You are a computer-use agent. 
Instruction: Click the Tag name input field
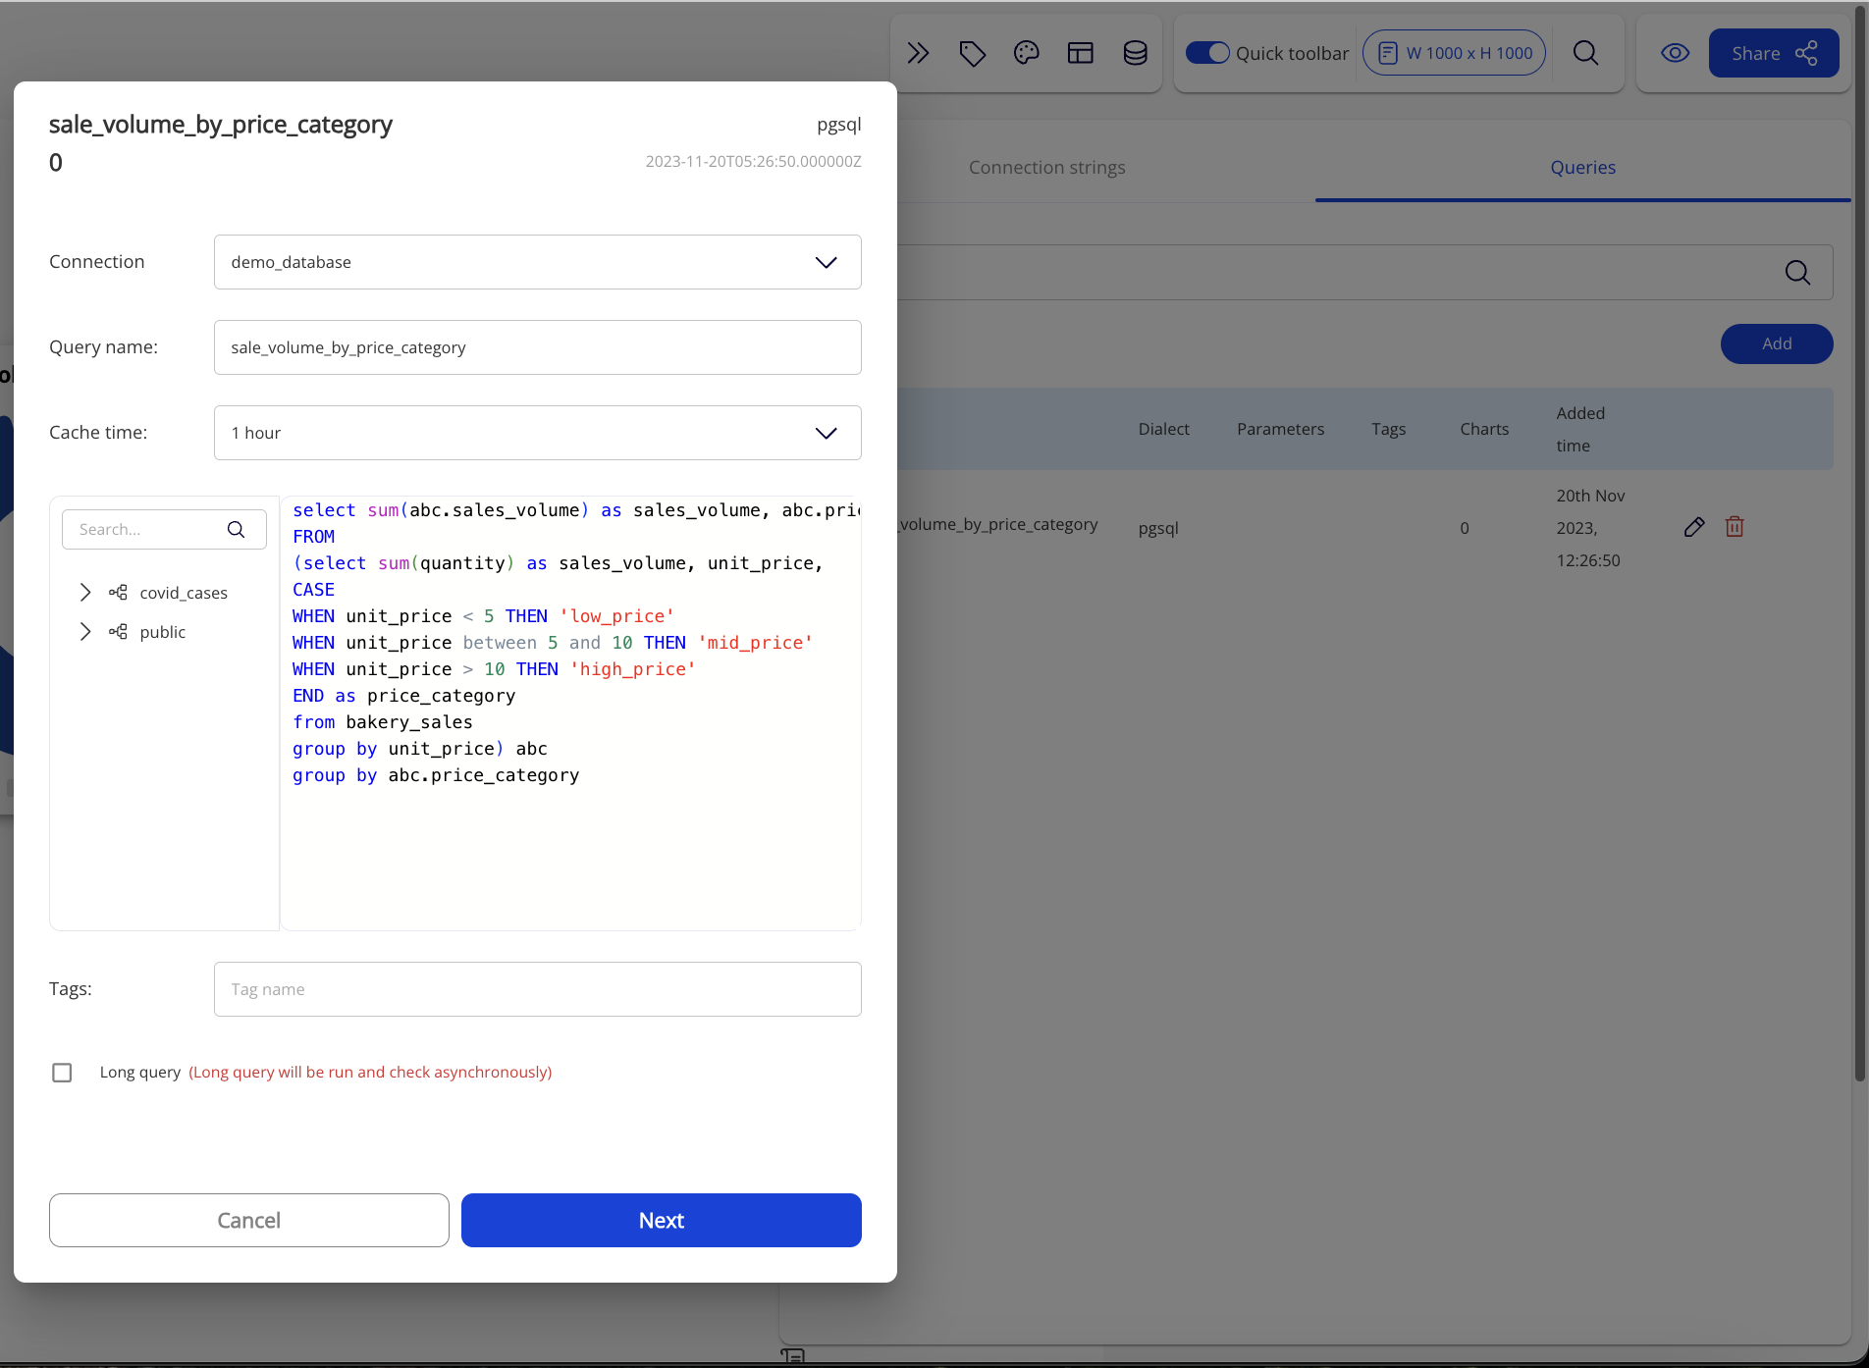[537, 989]
